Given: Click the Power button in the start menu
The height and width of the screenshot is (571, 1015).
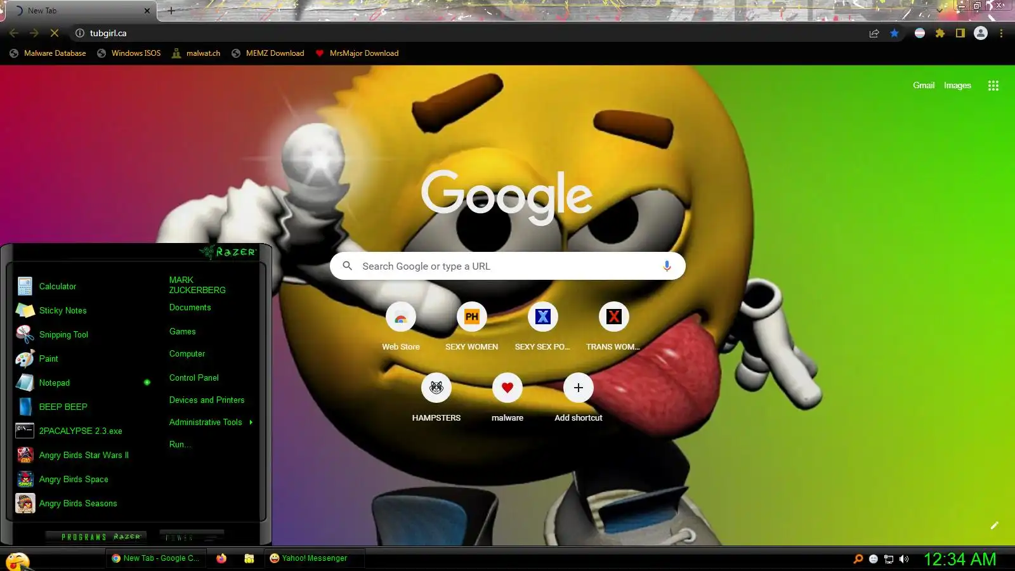Looking at the screenshot, I should (x=192, y=537).
